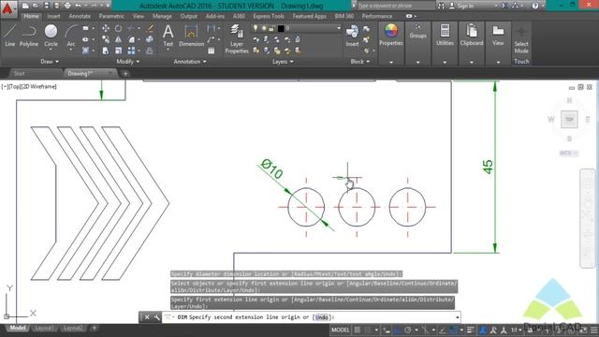Screen dimensions: 599x337
Task: Click the Scale tool icon
Action: (119, 51)
